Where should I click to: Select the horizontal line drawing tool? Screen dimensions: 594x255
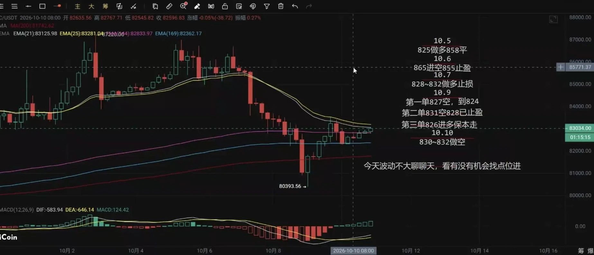[x=28, y=6]
